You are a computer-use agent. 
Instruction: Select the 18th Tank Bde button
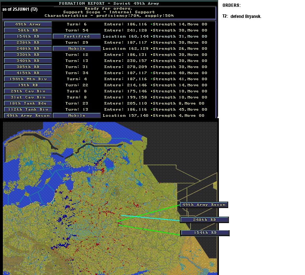(x=28, y=103)
